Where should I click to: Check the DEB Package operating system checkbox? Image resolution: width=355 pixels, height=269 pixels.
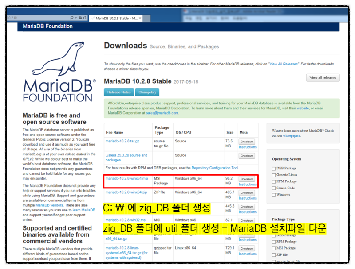pos(274,169)
